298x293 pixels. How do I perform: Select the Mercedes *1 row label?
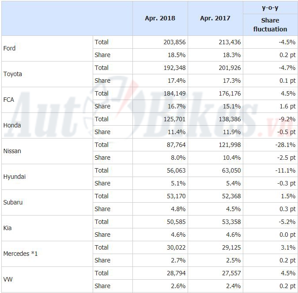point(20,254)
